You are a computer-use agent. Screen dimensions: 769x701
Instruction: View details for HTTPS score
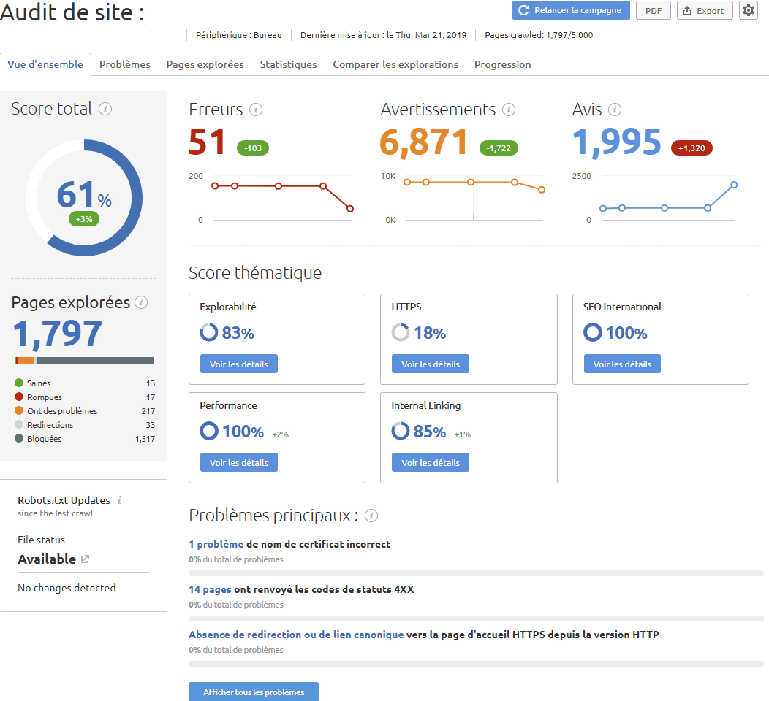pyautogui.click(x=431, y=364)
